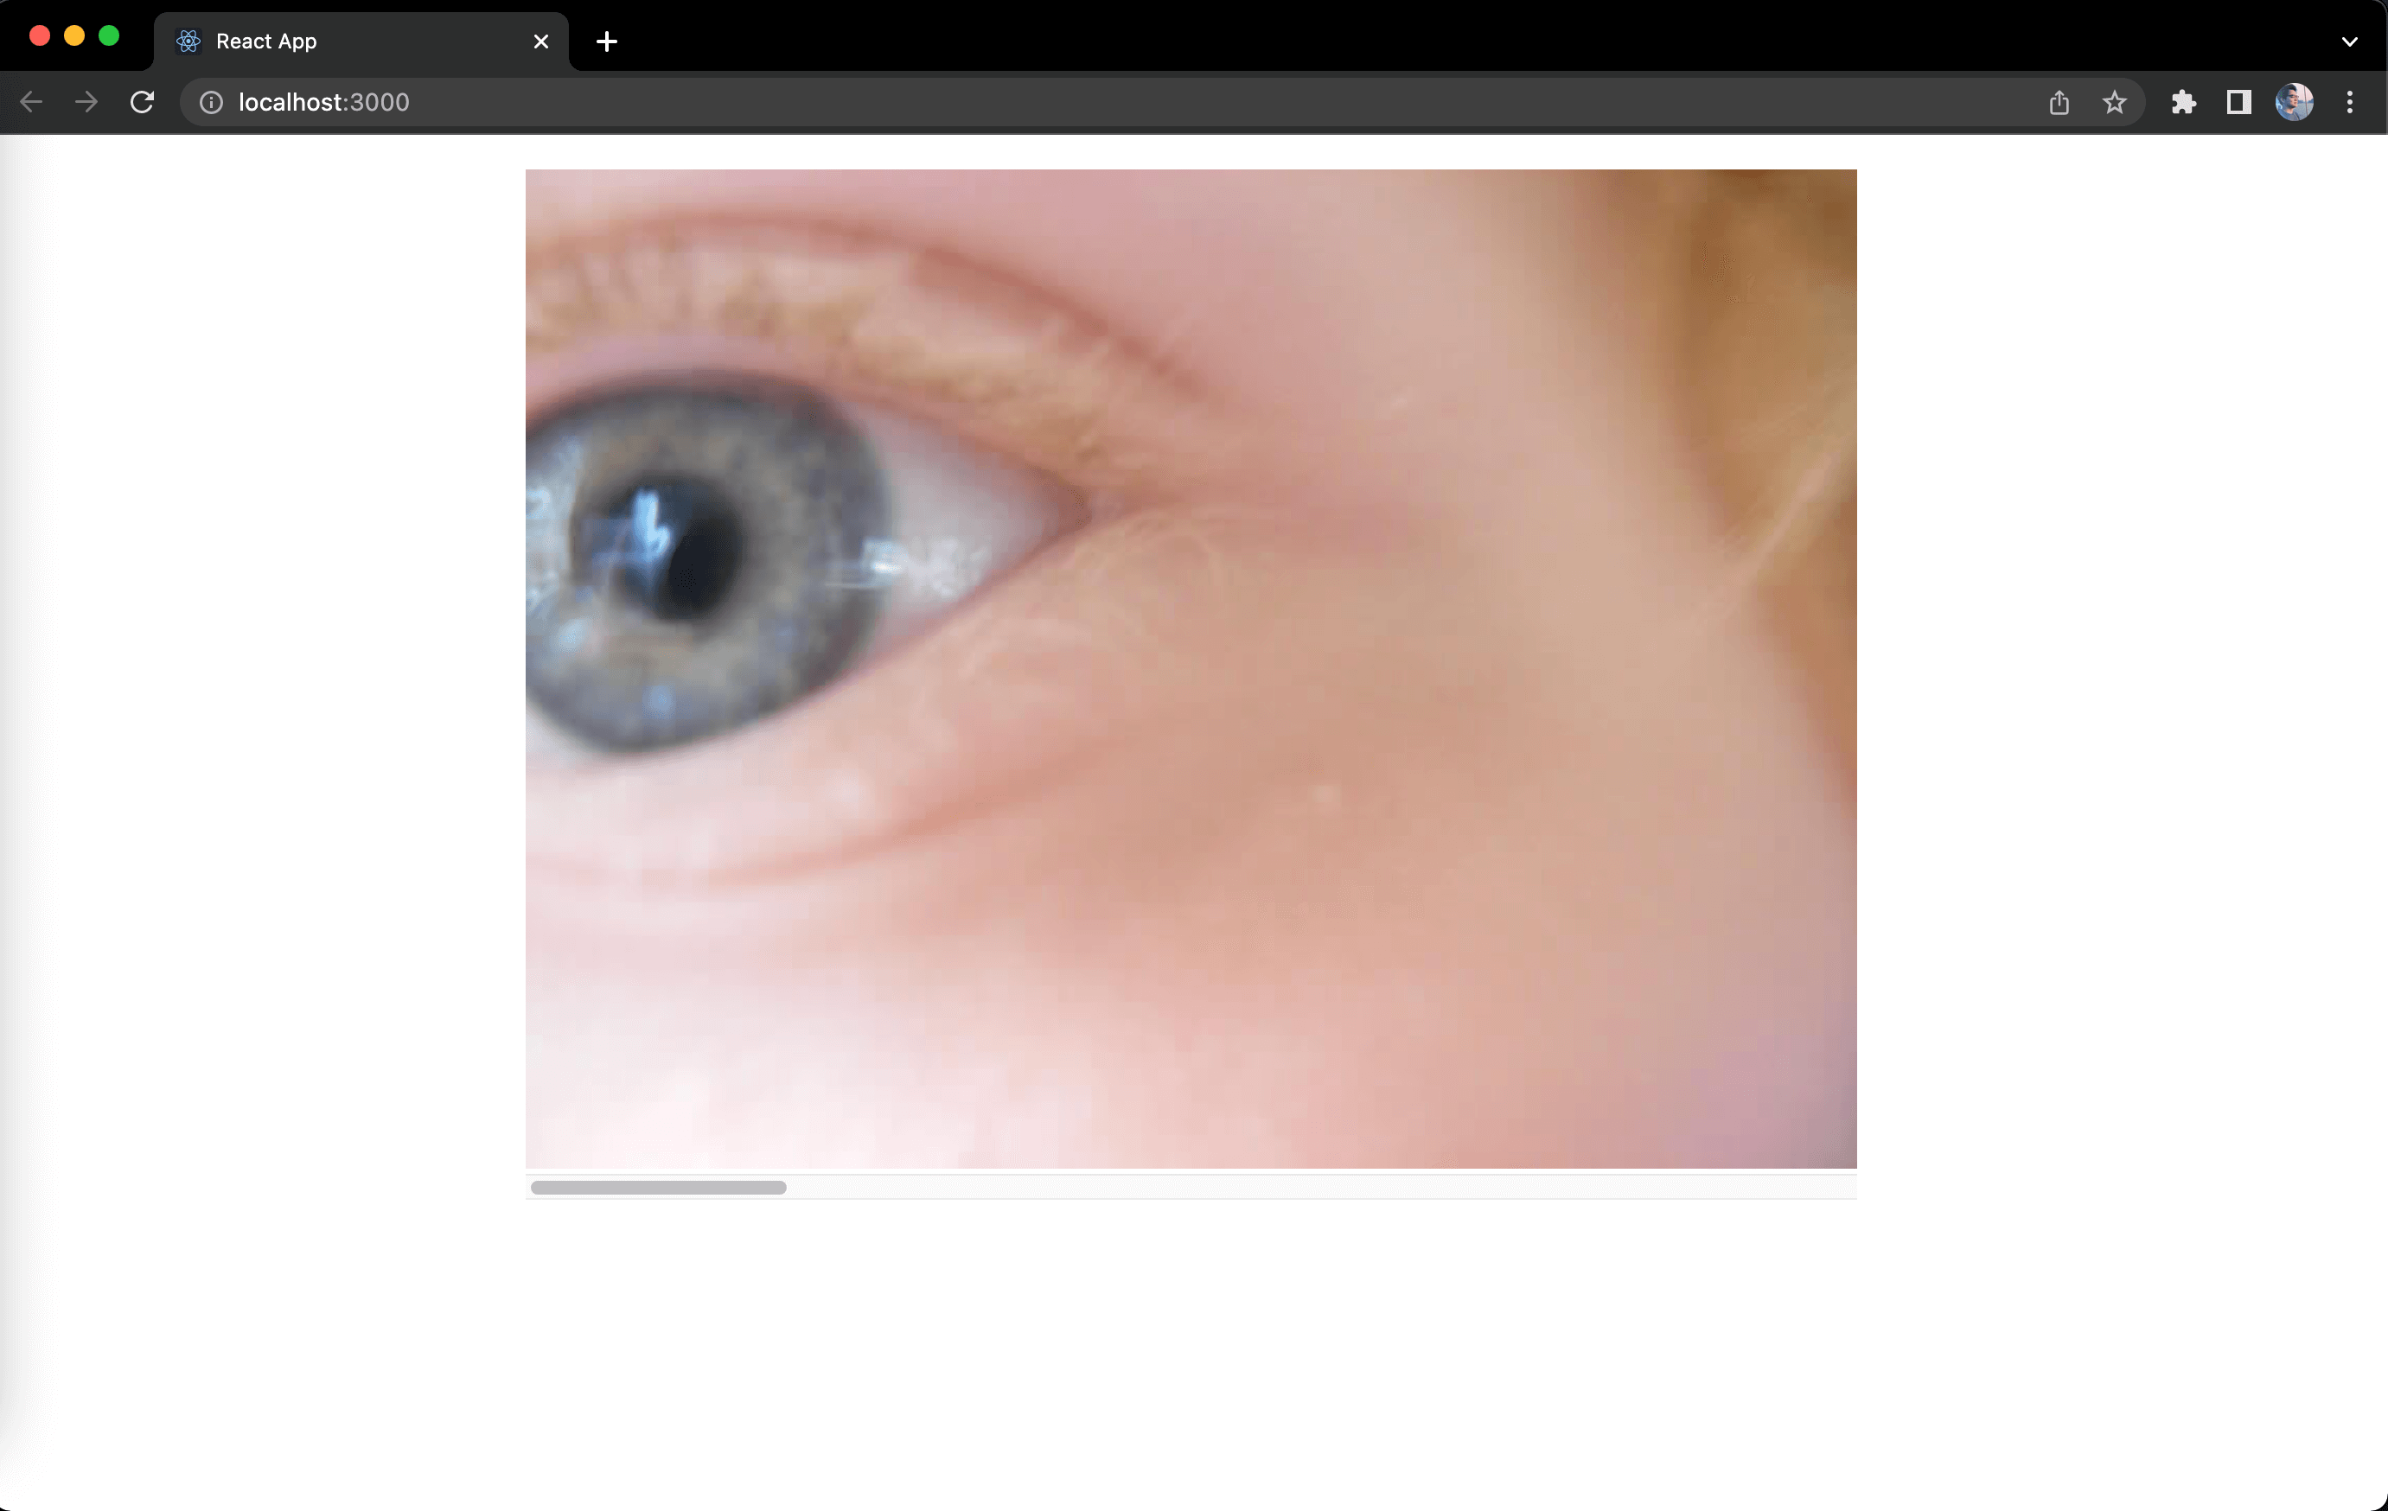Click the browser share icon

[2059, 101]
